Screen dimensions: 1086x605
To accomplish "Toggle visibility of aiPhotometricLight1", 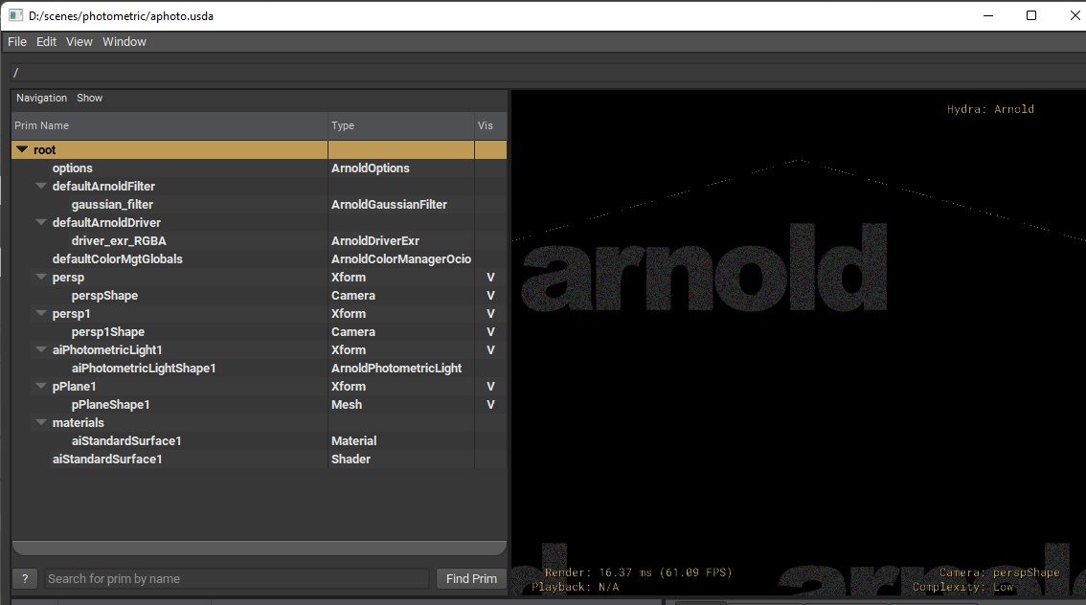I will pos(490,350).
